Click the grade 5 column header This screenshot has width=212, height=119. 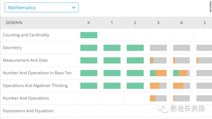tap(205, 22)
